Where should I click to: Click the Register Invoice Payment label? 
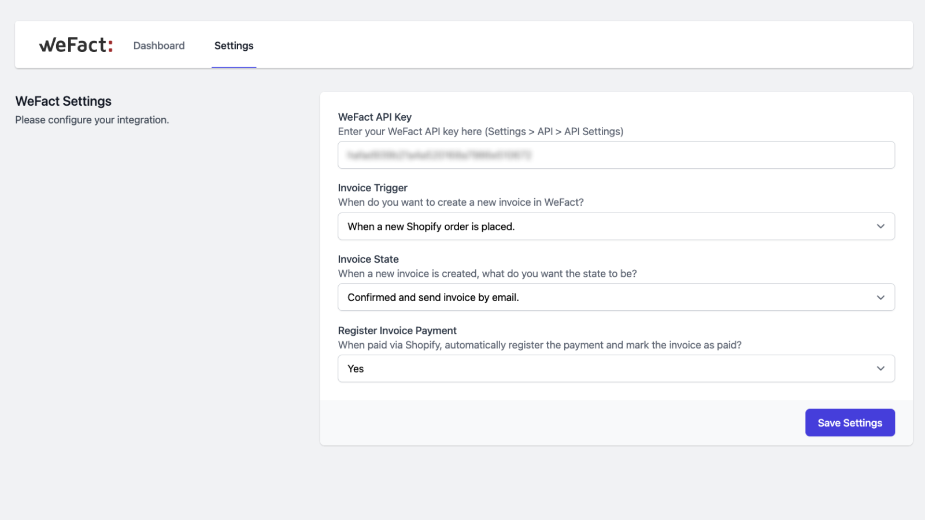click(397, 330)
